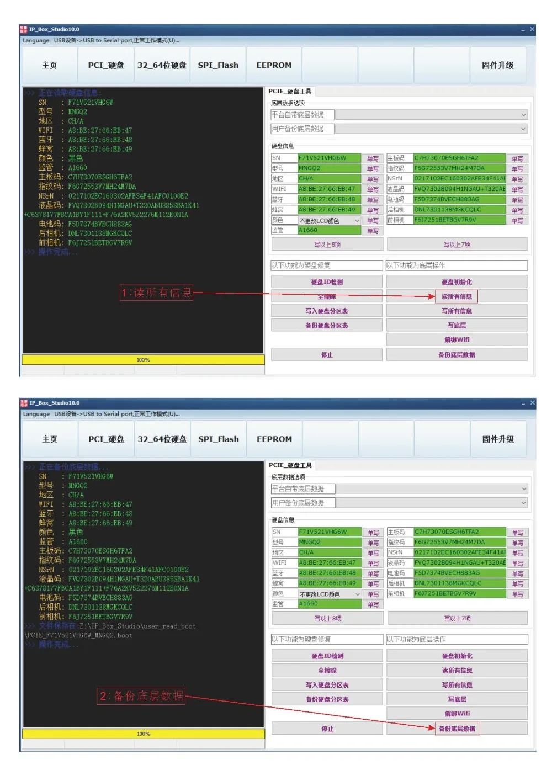Click IP_Box_Studio logo icon in upper window
Viewport: 552px width, 781px height.
(24, 29)
